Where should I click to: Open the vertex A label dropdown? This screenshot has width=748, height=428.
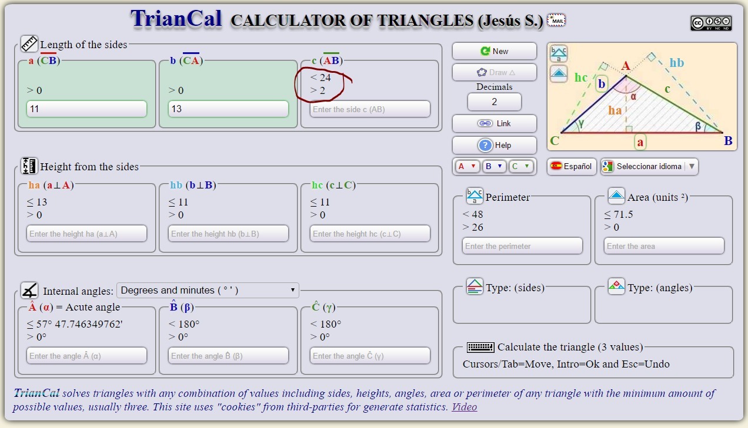467,166
